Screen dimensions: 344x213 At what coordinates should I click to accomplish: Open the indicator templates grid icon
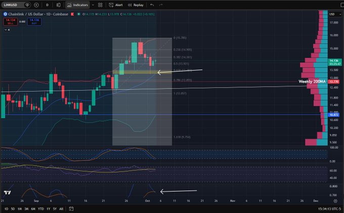coord(100,5)
